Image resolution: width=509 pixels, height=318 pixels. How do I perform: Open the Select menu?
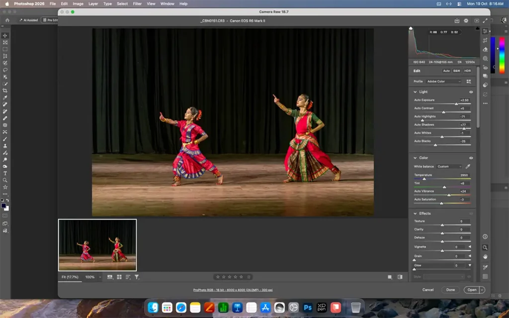point(122,3)
